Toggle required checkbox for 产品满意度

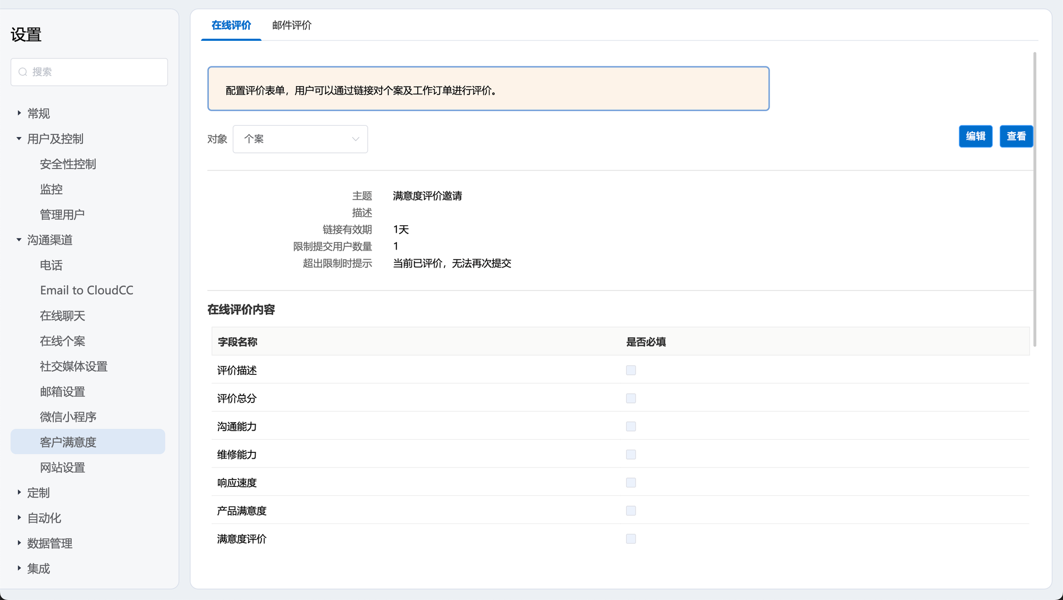(631, 511)
